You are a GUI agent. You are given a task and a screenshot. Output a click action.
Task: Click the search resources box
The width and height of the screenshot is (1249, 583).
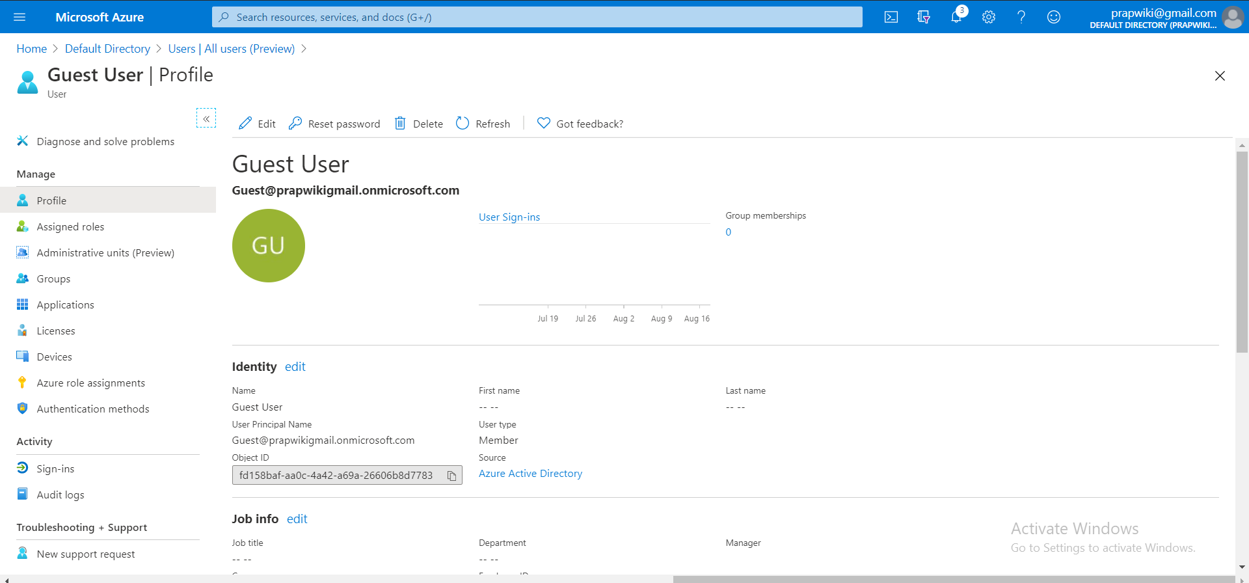[x=537, y=17]
